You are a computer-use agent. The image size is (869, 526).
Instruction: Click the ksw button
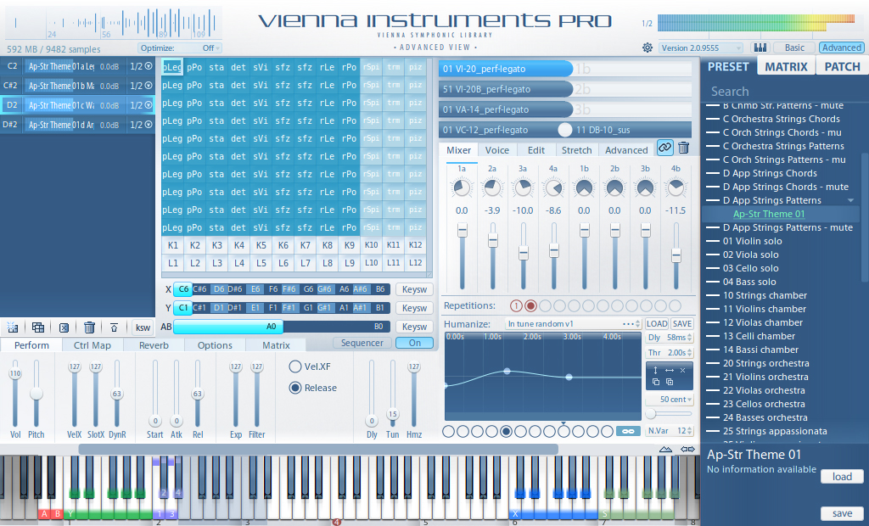tap(143, 327)
